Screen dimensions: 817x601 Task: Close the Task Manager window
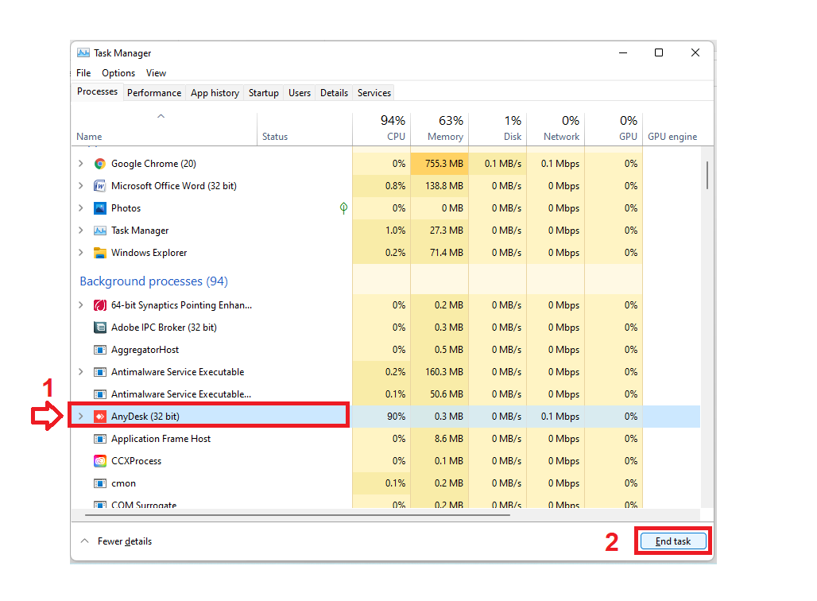tap(695, 52)
